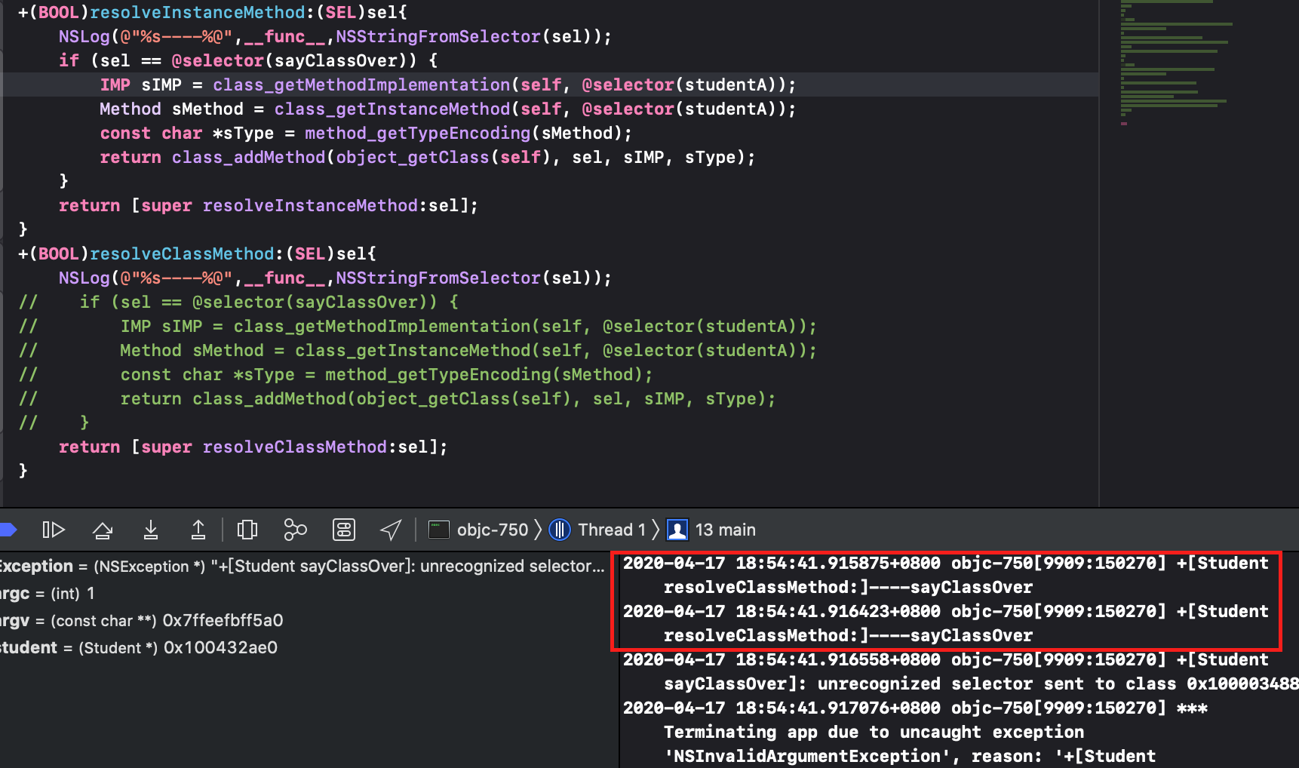This screenshot has height=768, width=1299.
Task: Click the uncommented return class_addMethod line
Action: click(x=428, y=157)
